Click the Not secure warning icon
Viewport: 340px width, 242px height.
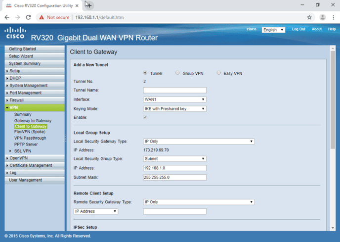coord(42,17)
